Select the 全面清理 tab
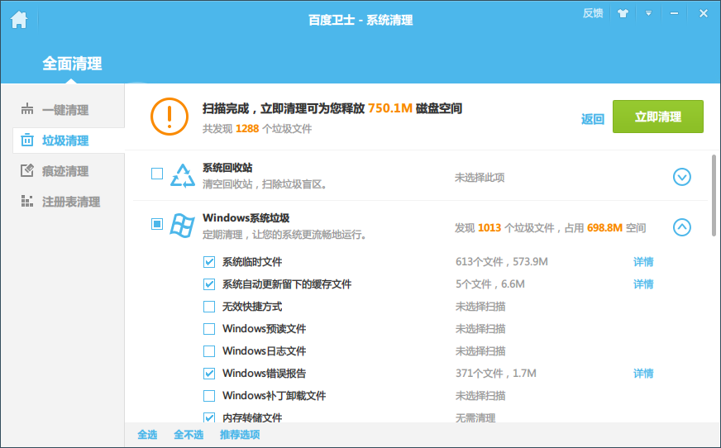The image size is (721, 448). tap(72, 64)
